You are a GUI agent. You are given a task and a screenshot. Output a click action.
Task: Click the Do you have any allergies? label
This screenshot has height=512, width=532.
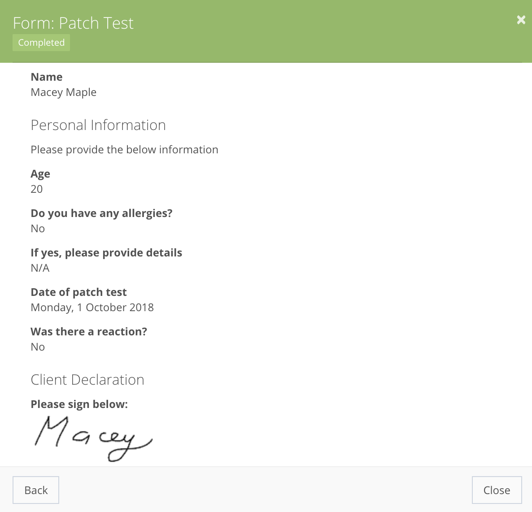[101, 213]
